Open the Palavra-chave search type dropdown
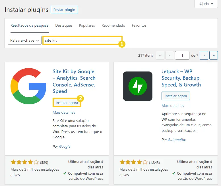This screenshot has width=221, height=186. (24, 40)
